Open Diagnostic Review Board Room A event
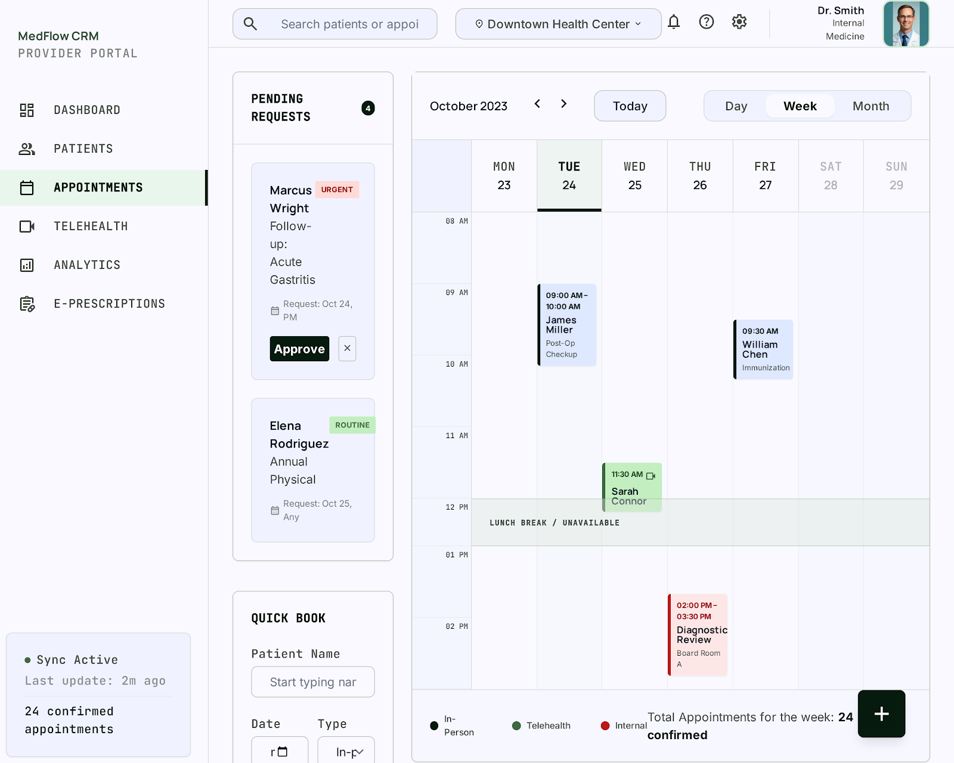This screenshot has height=763, width=954. (x=698, y=635)
